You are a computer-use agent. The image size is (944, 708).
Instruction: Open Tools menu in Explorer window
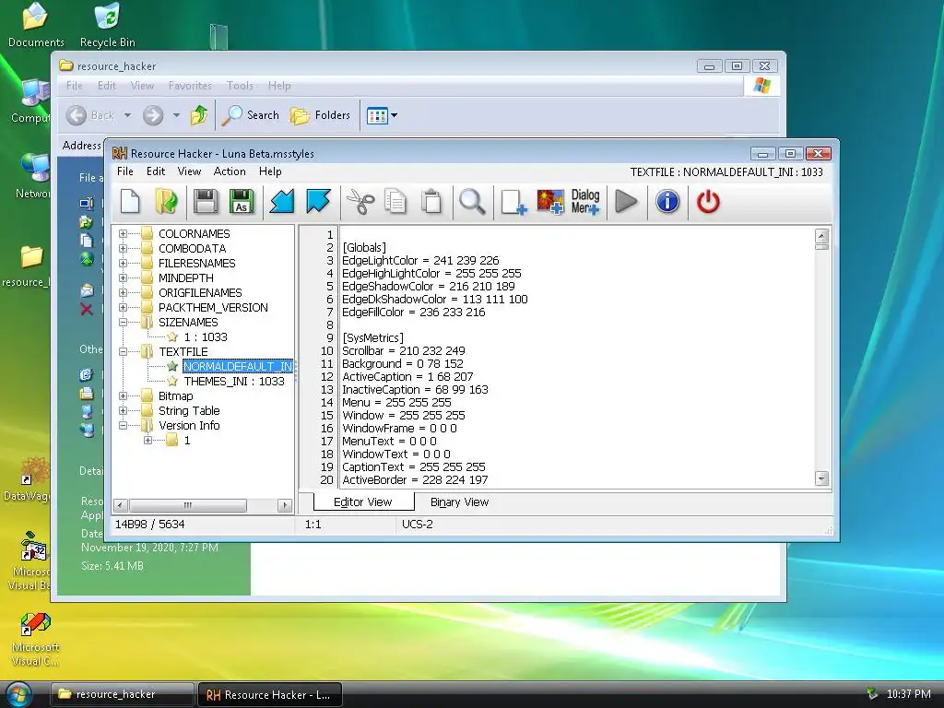240,86
